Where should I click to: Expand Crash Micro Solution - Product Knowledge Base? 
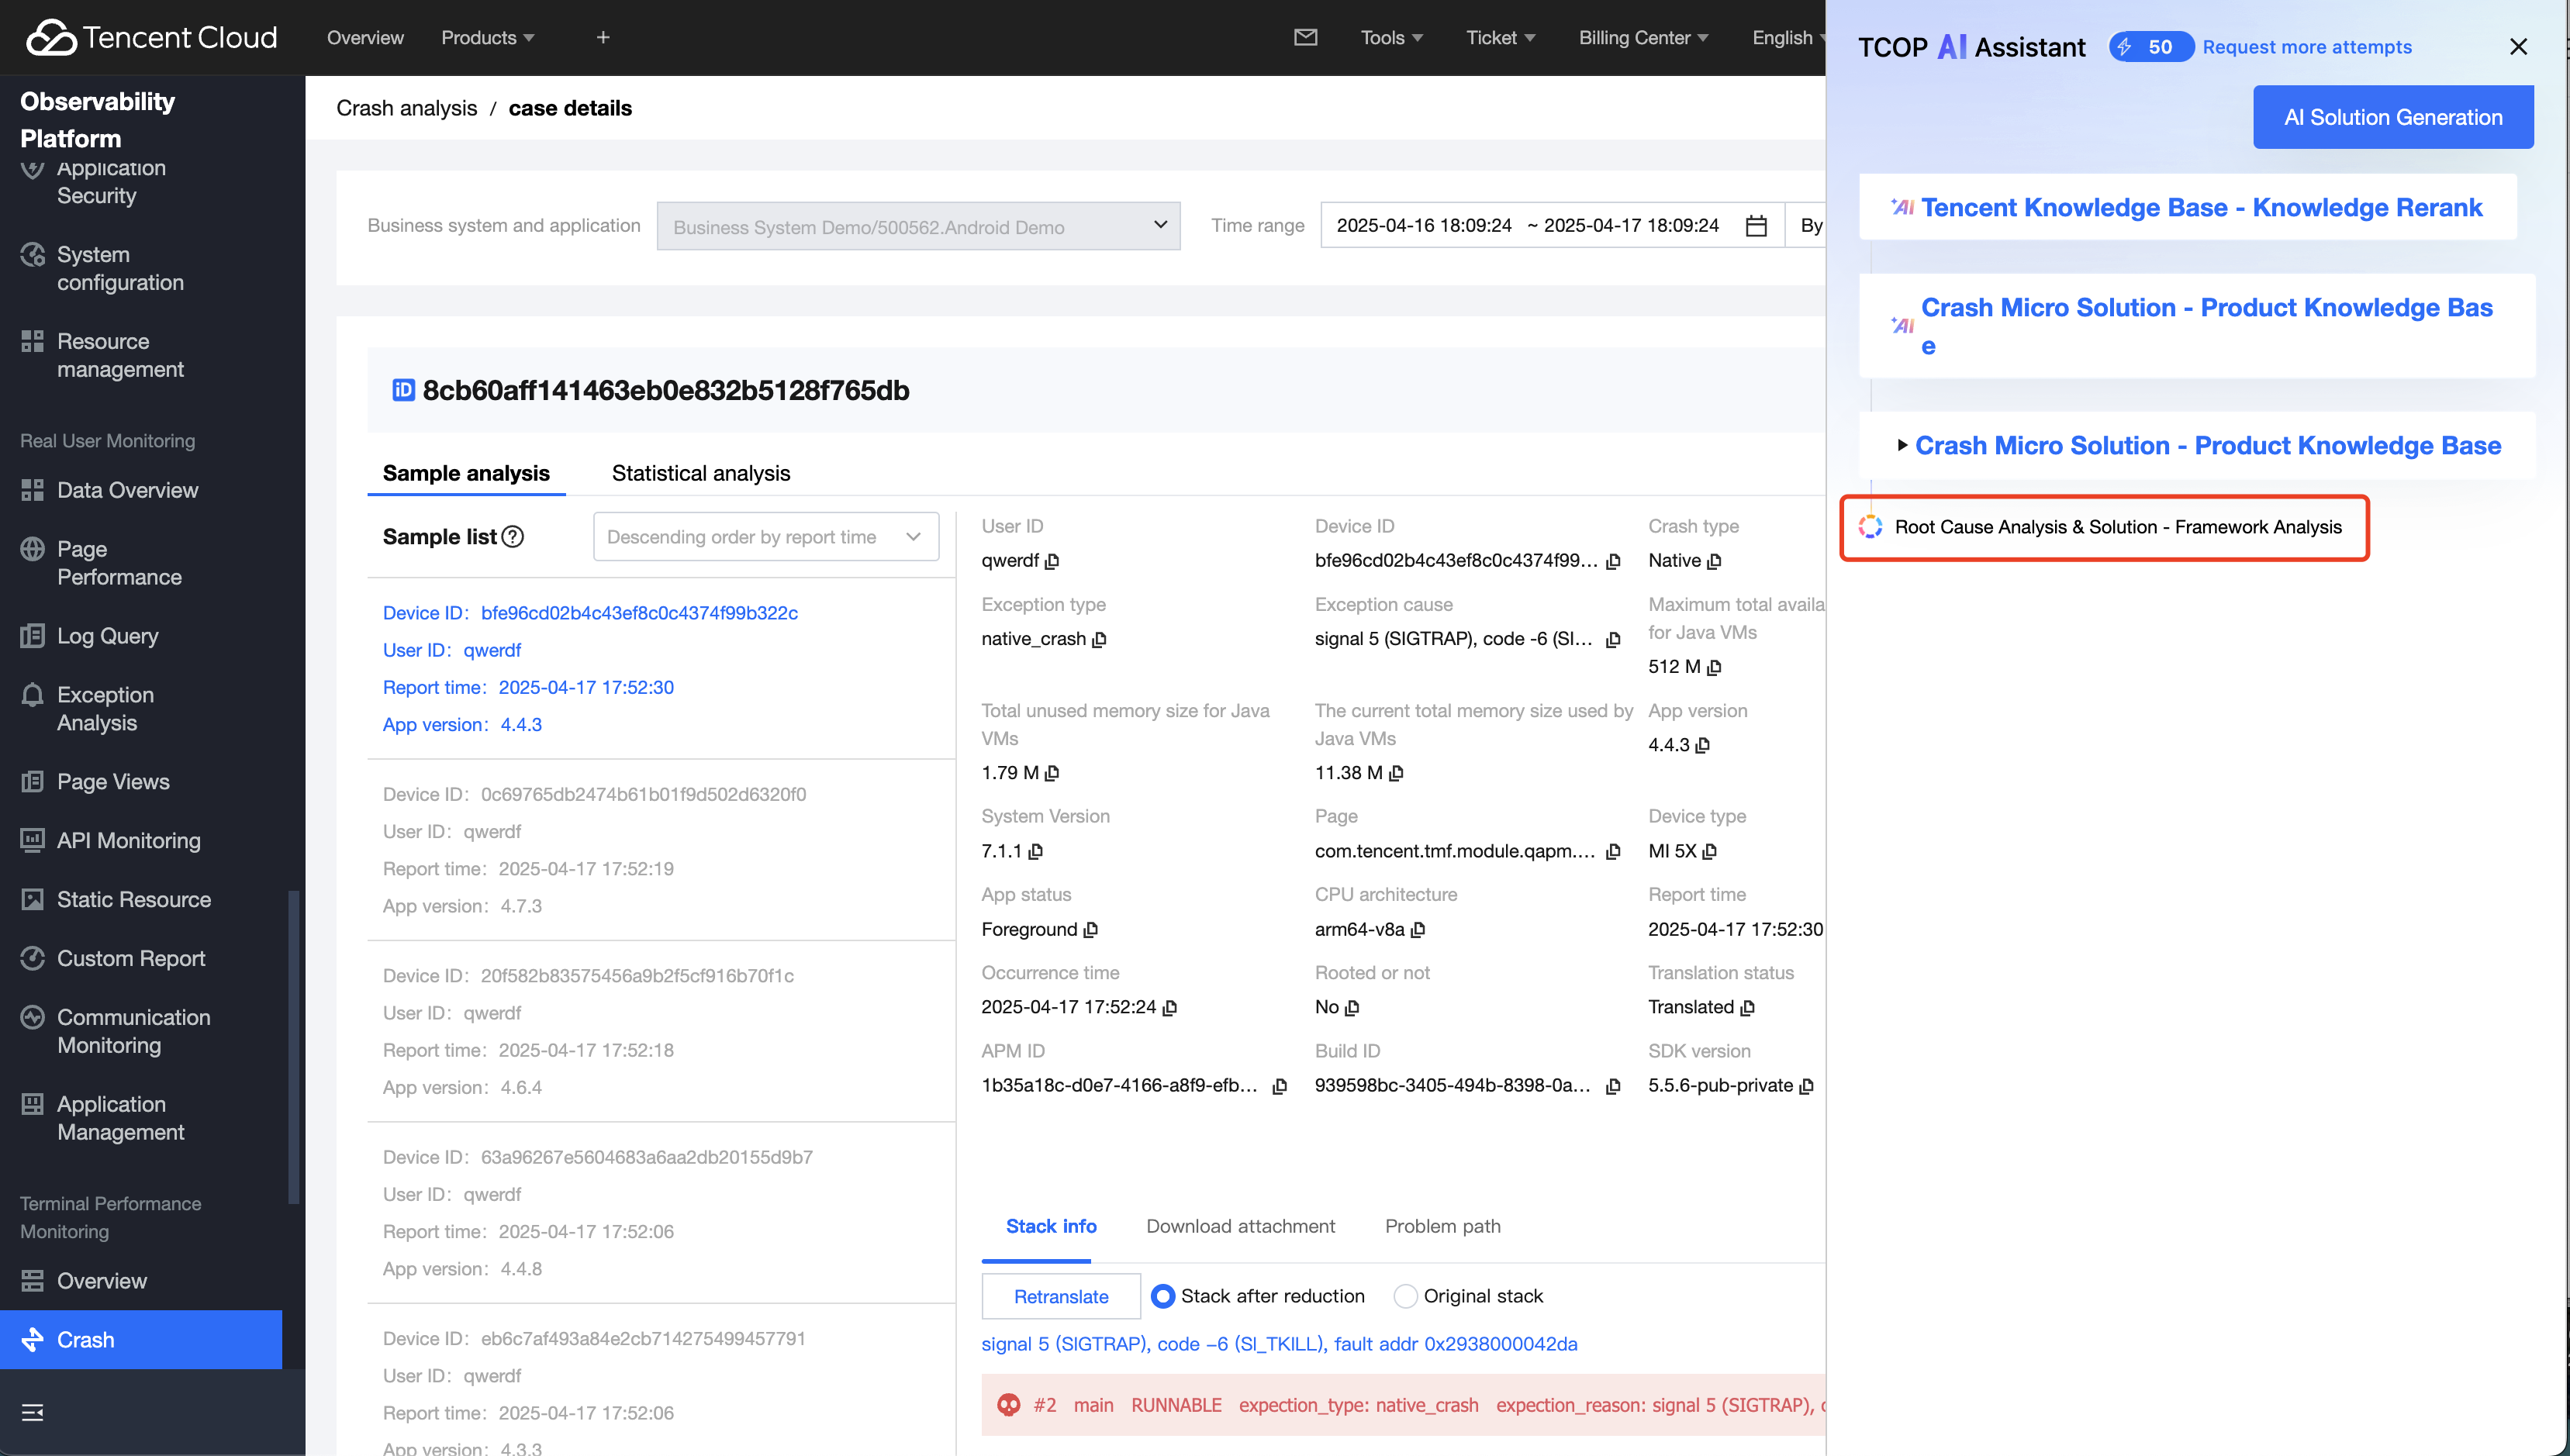pos(1902,445)
